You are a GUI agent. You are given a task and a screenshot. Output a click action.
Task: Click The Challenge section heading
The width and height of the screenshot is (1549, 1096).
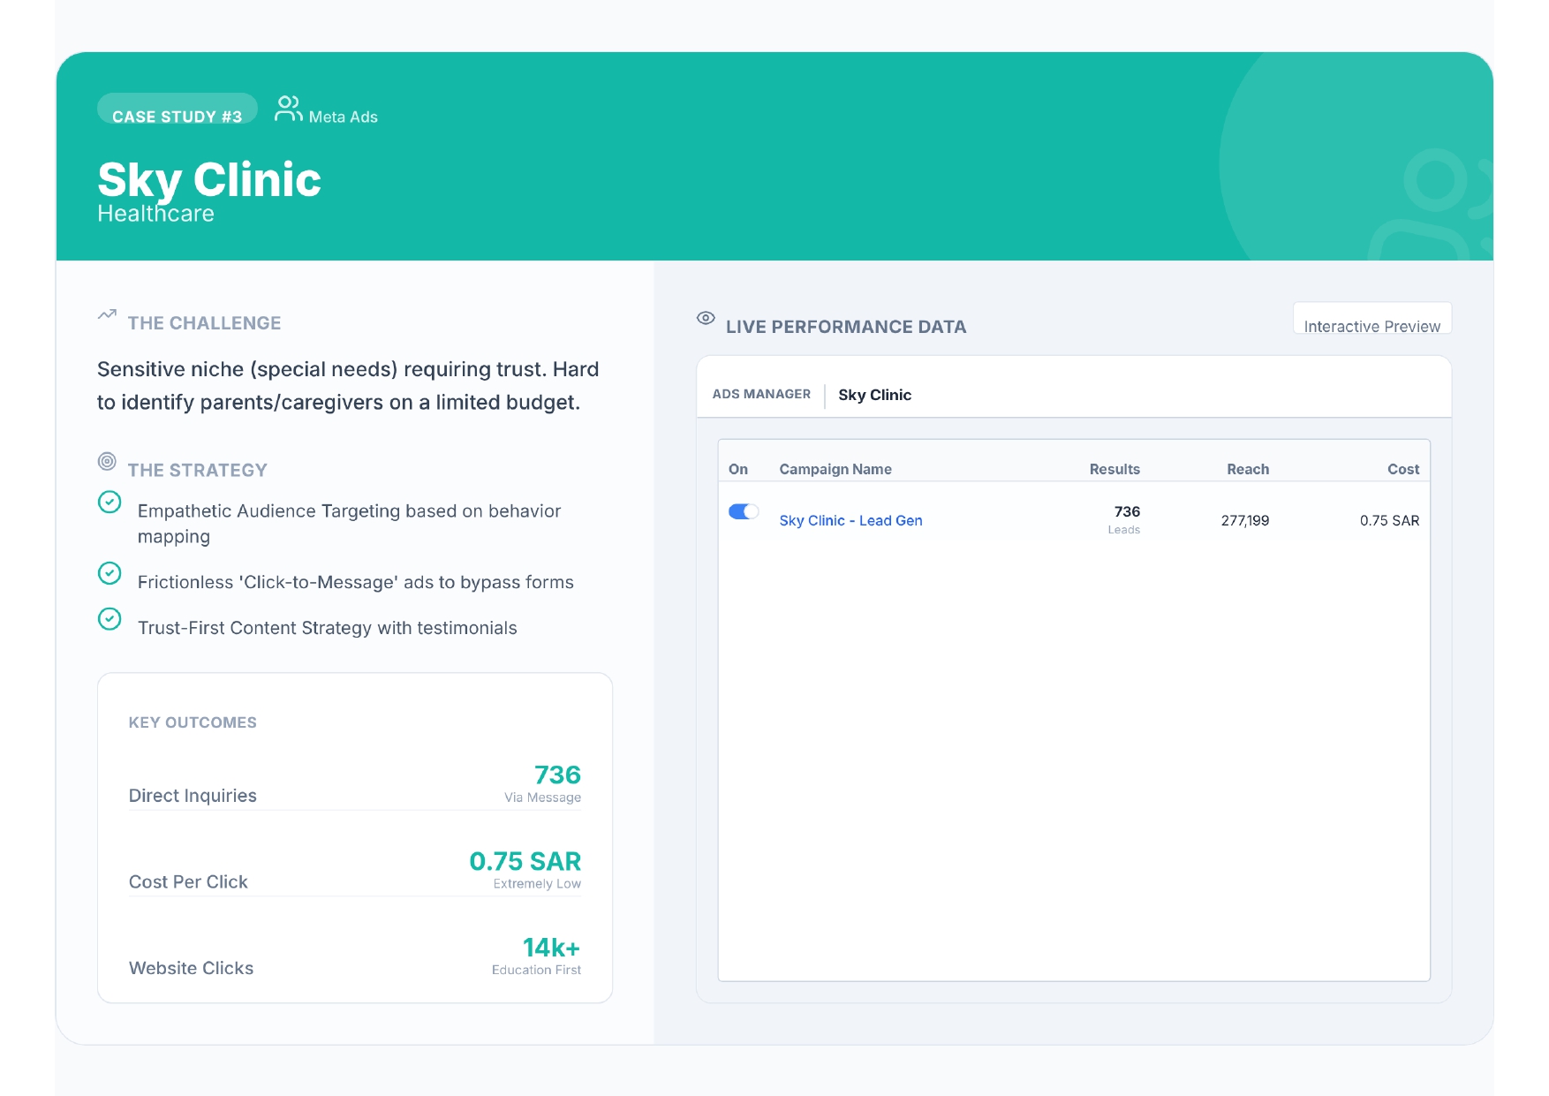(204, 323)
